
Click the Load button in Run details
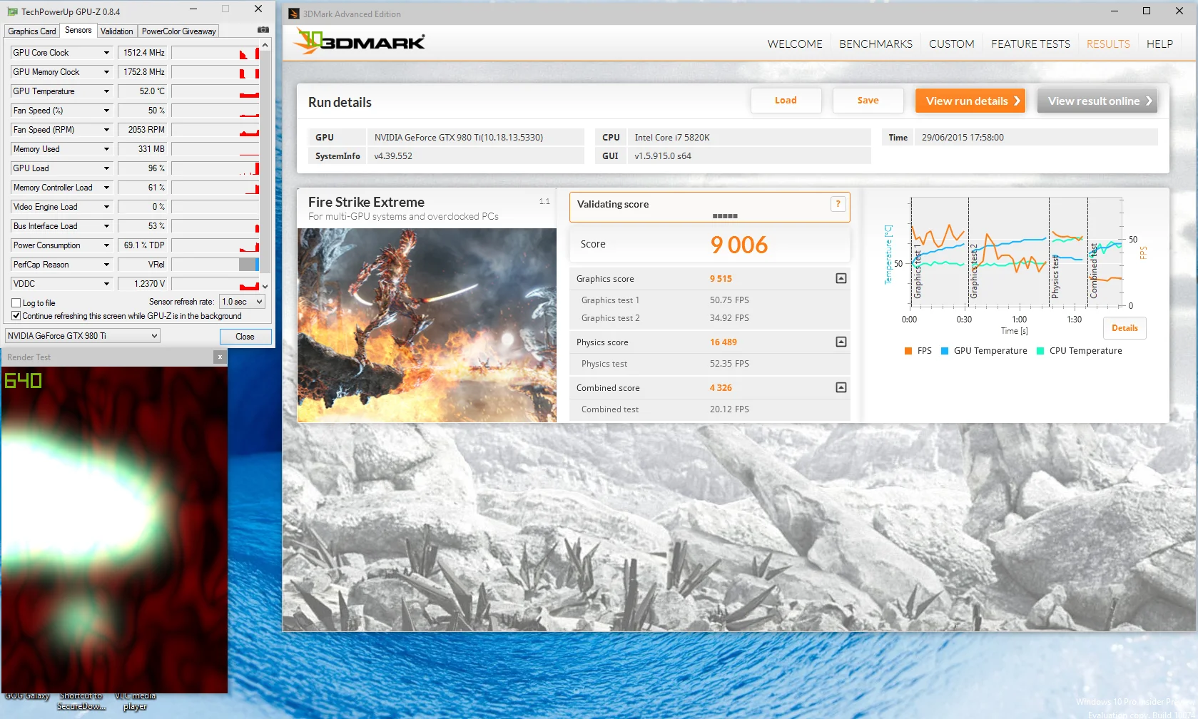click(x=786, y=101)
